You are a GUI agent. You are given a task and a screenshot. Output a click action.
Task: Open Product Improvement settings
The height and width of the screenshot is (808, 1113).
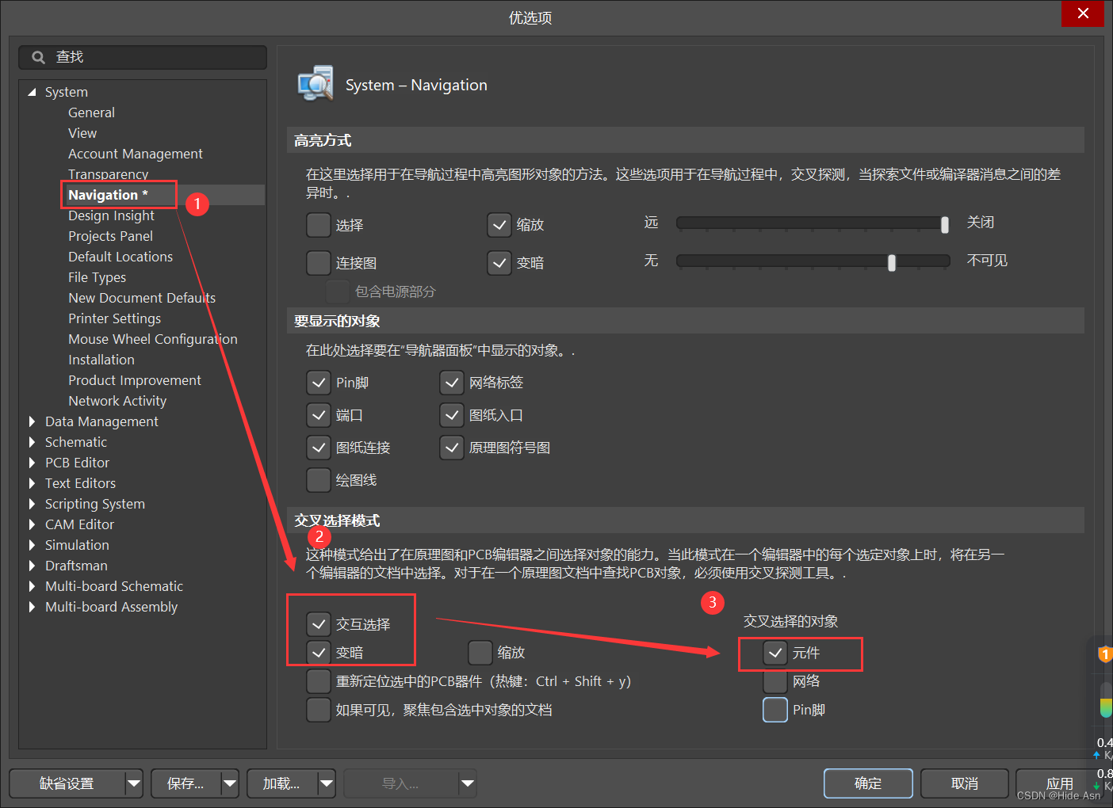(x=135, y=380)
